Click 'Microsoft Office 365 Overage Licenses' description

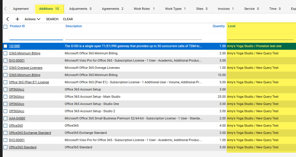(x=92, y=68)
